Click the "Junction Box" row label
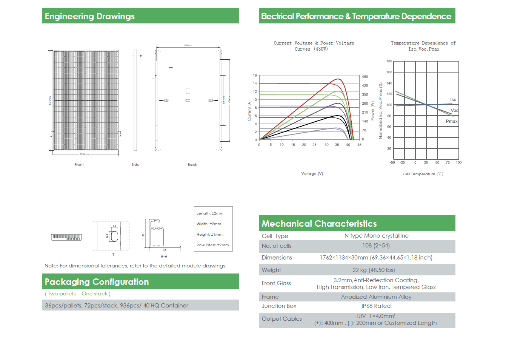Viewport: 506px width, 343px height. coord(279,306)
